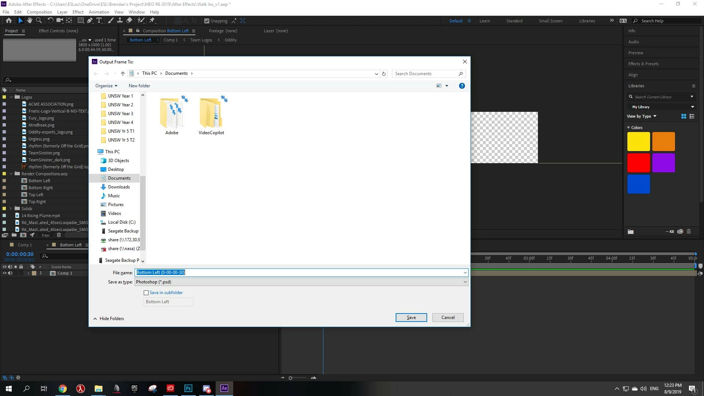Viewport: 704px width, 396px height.
Task: Hide Comp 1 layer with eye toggle
Action: point(5,273)
